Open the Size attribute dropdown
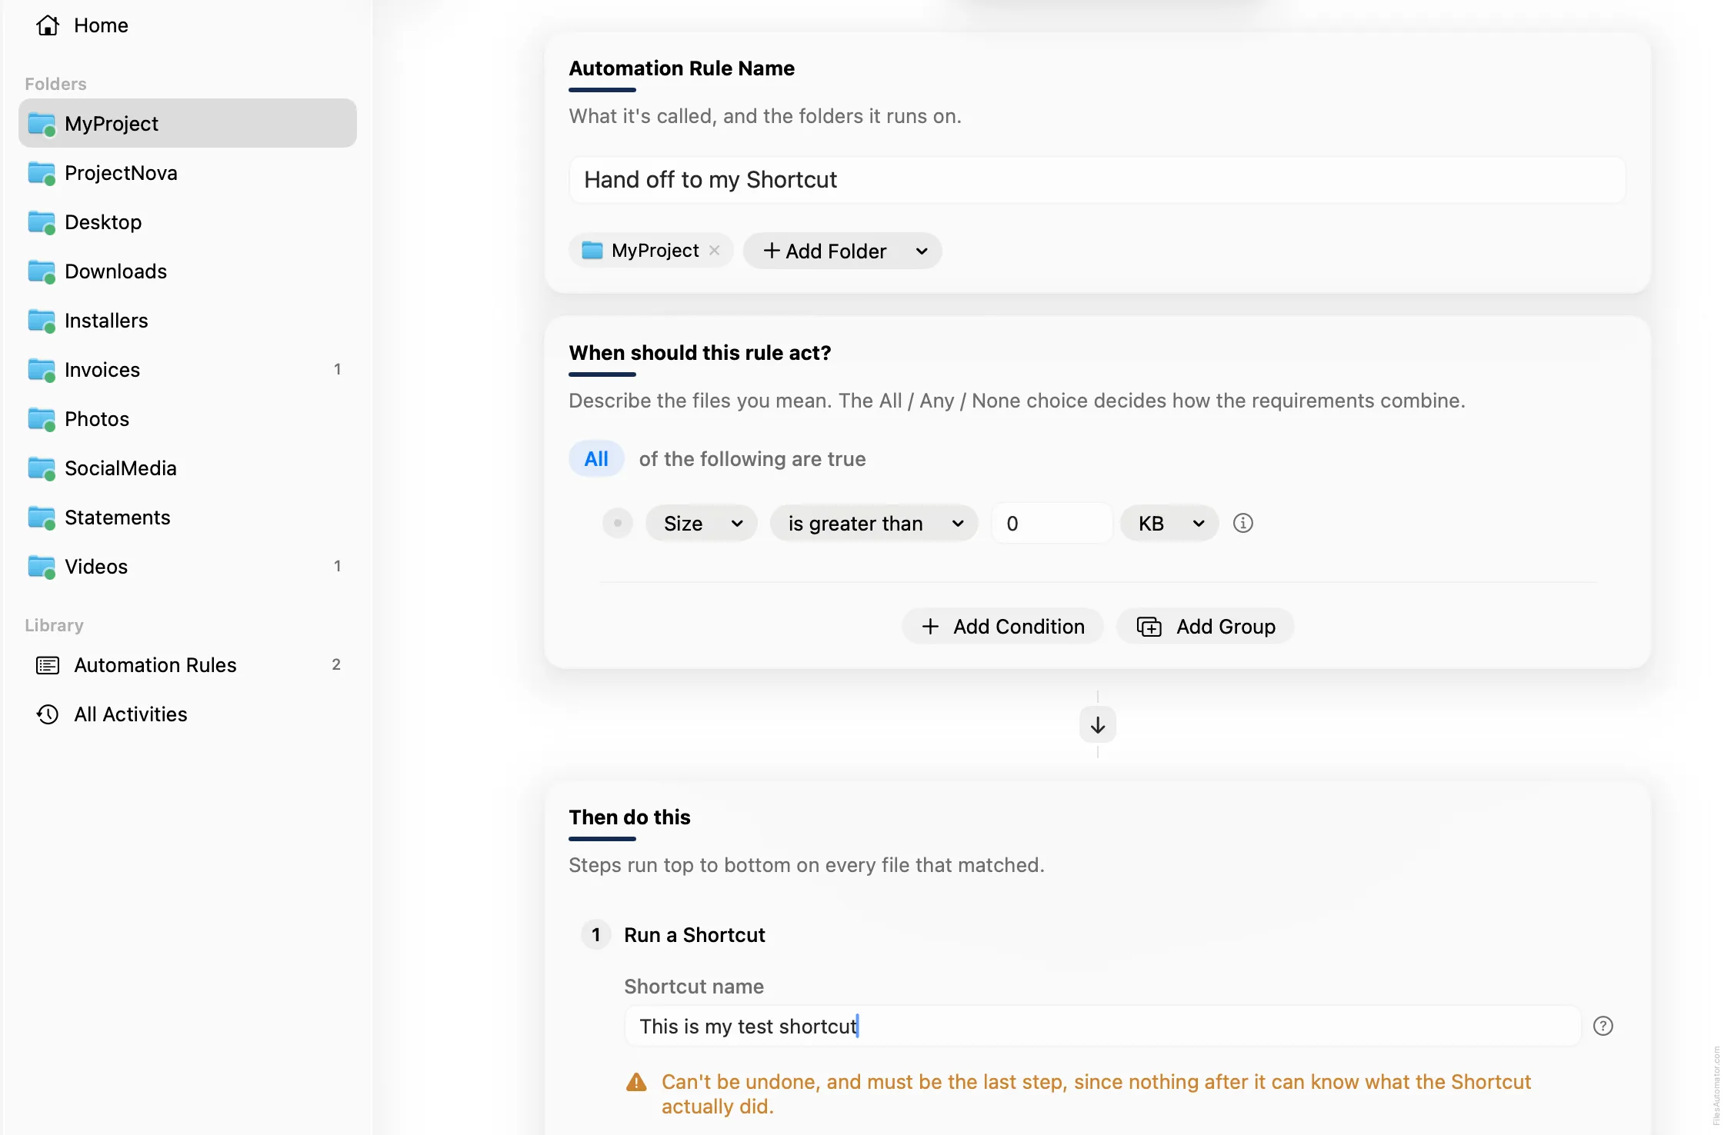Image resolution: width=1731 pixels, height=1135 pixels. point(702,524)
